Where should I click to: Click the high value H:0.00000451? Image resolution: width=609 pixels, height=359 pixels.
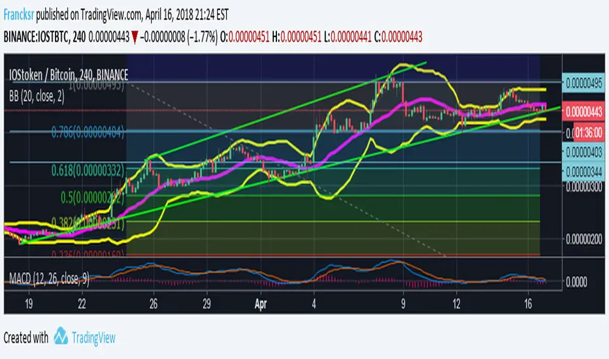[297, 37]
